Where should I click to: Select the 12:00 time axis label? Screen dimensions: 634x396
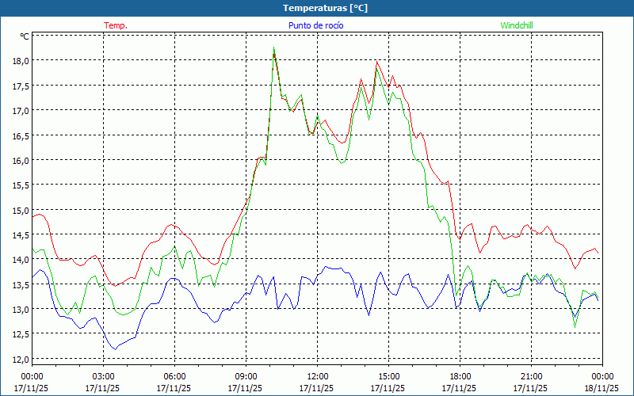click(318, 376)
